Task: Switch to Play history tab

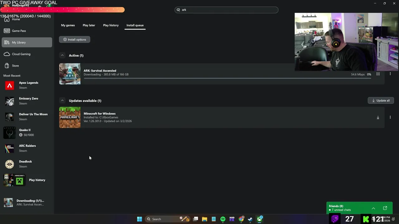Action: [x=111, y=25]
